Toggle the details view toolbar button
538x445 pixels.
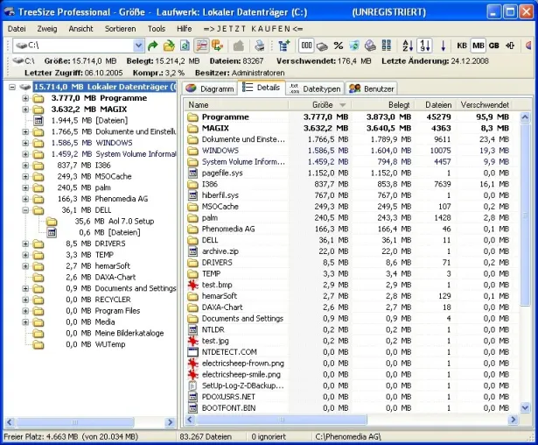[x=201, y=46]
